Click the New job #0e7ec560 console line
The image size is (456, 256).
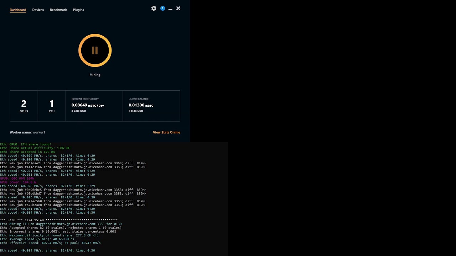tap(73, 201)
